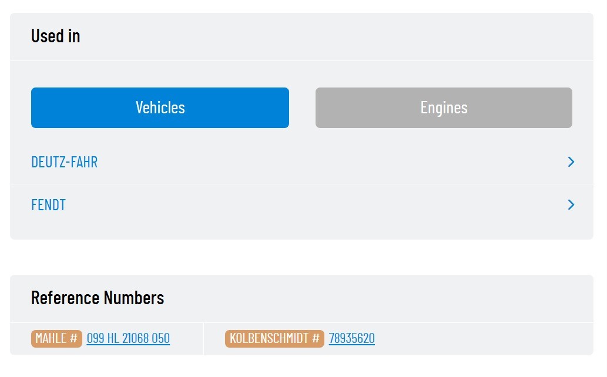Switch to the Engines tab

444,107
